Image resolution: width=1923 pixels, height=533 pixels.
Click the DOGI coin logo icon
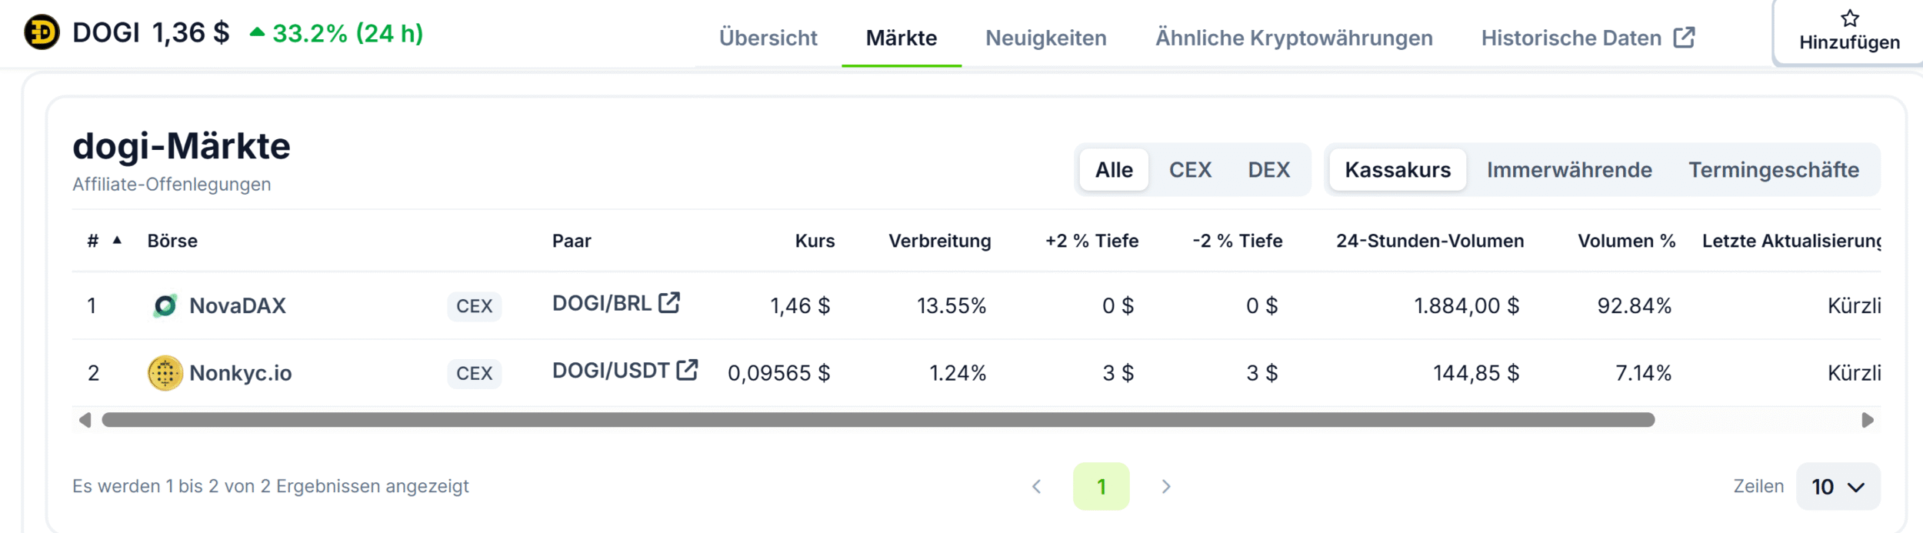coord(42,33)
